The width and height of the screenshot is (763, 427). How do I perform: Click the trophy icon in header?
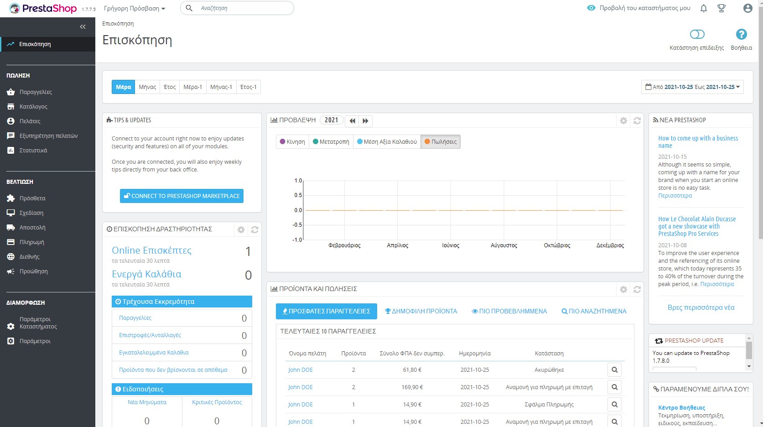[721, 8]
